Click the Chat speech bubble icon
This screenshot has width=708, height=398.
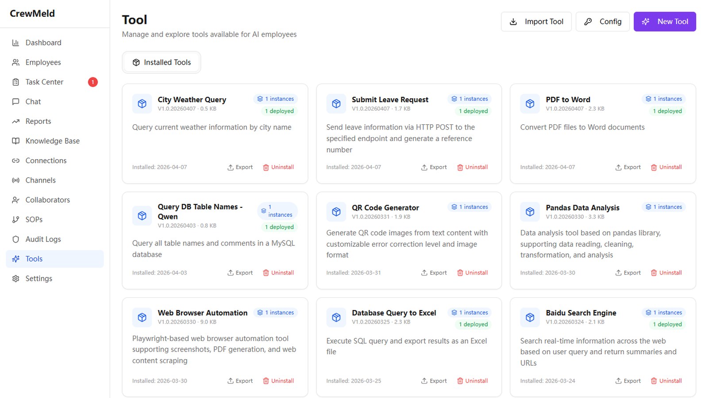pos(16,102)
